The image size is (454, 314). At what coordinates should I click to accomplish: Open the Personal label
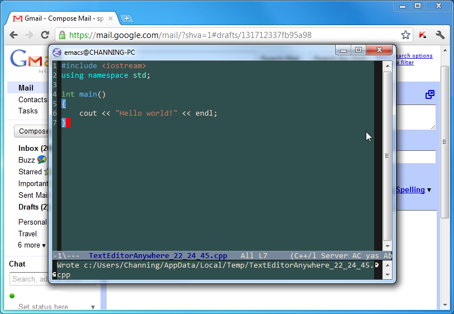point(32,222)
